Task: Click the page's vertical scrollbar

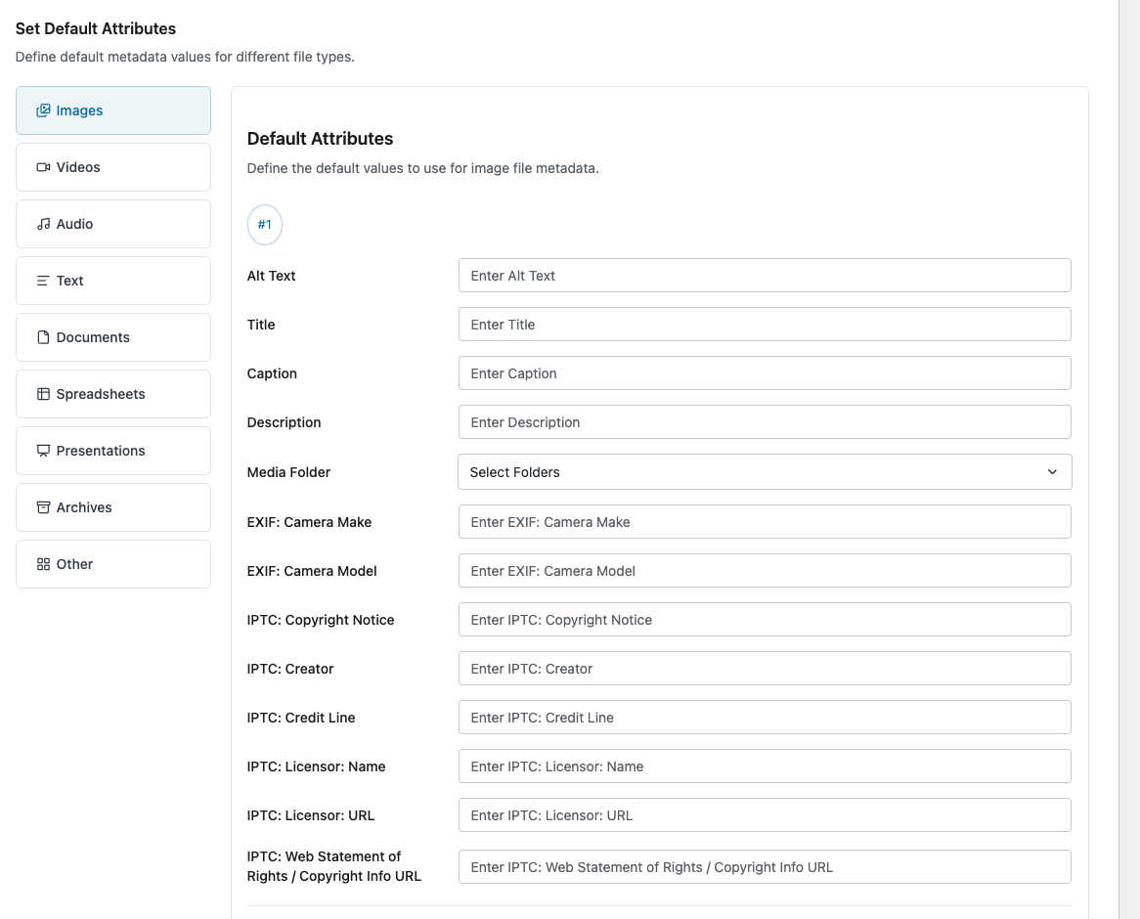Action: pyautogui.click(x=1129, y=459)
